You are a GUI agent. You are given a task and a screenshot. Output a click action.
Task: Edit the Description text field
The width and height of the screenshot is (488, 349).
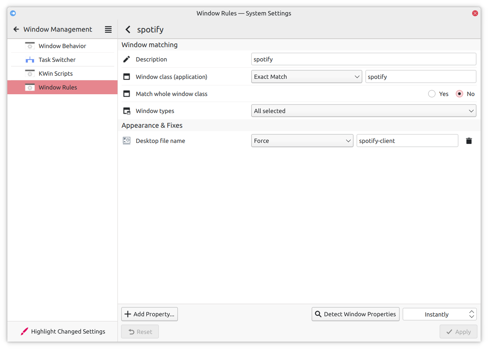pos(364,59)
